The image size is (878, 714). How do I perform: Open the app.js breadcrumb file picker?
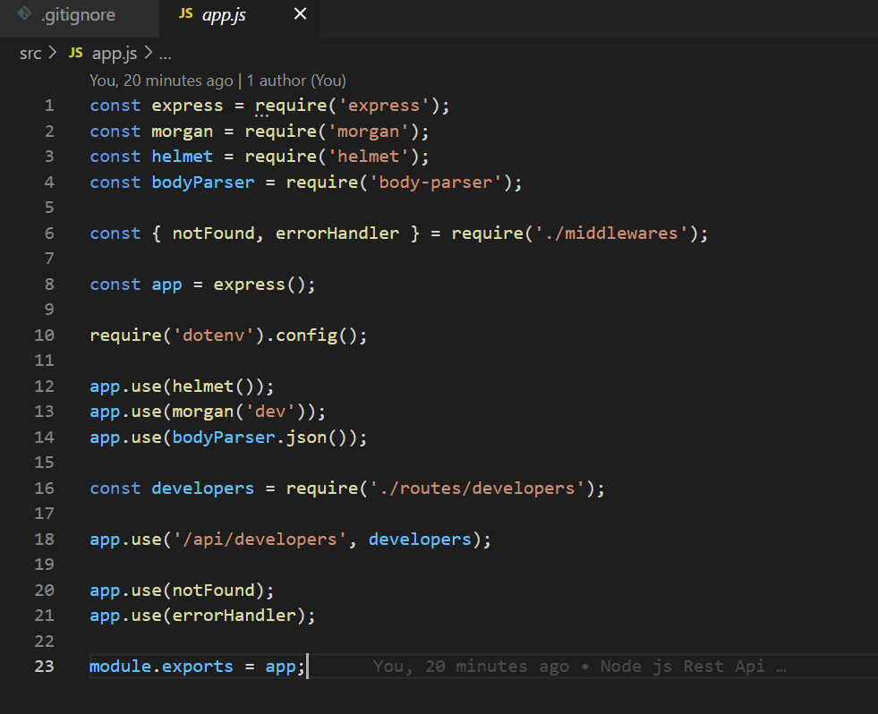click(x=114, y=54)
